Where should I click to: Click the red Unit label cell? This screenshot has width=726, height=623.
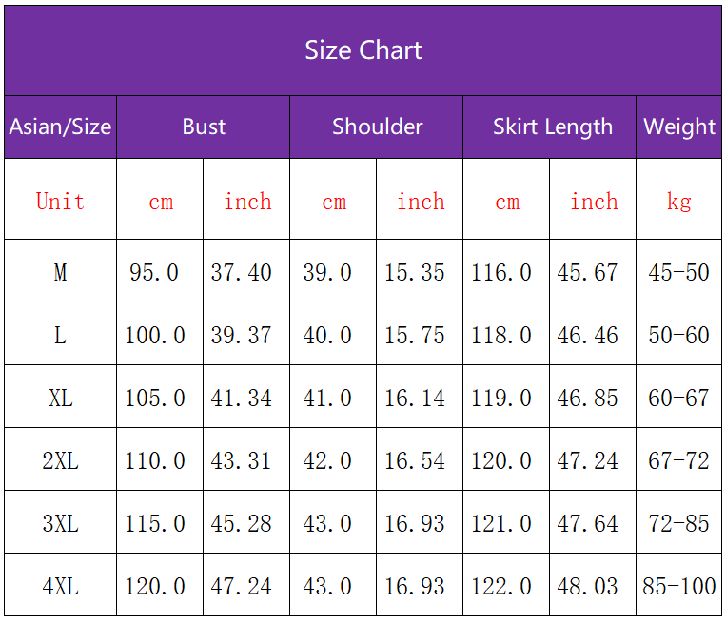point(60,201)
